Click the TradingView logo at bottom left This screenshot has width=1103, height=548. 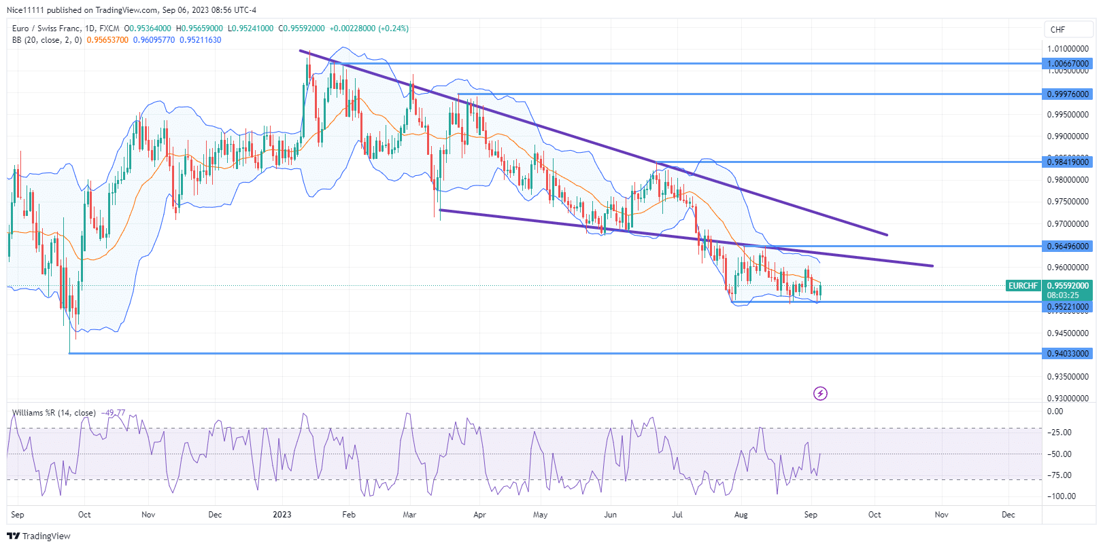click(38, 536)
